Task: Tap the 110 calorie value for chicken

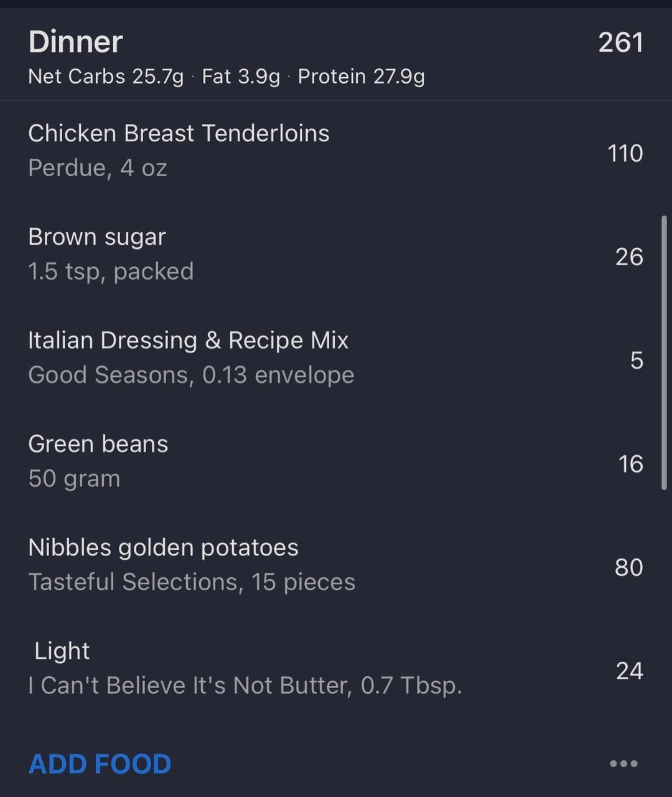Action: [x=625, y=153]
